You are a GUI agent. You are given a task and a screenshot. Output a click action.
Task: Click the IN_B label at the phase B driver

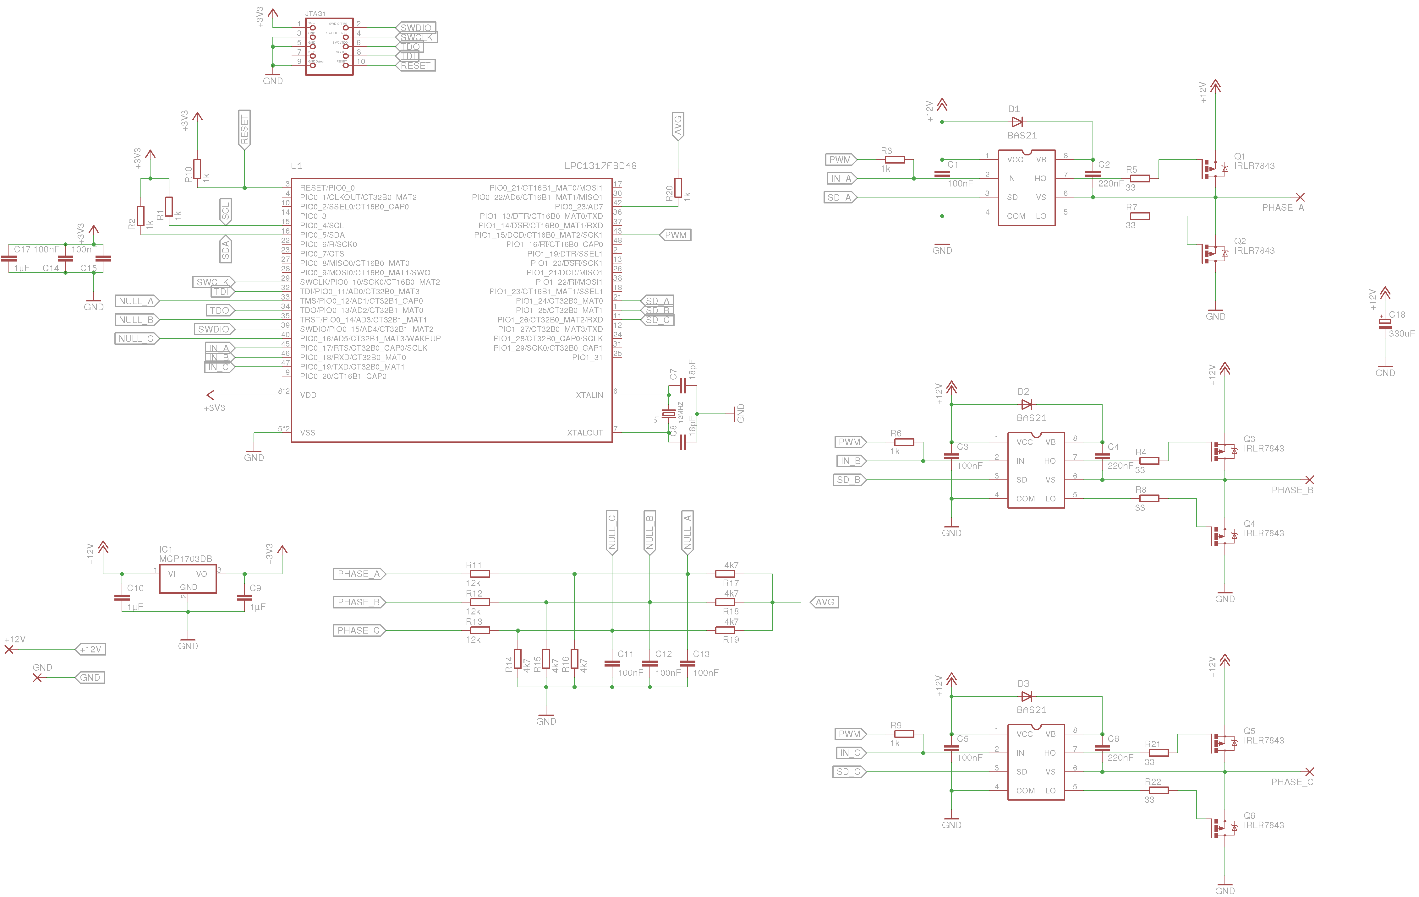pyautogui.click(x=852, y=461)
